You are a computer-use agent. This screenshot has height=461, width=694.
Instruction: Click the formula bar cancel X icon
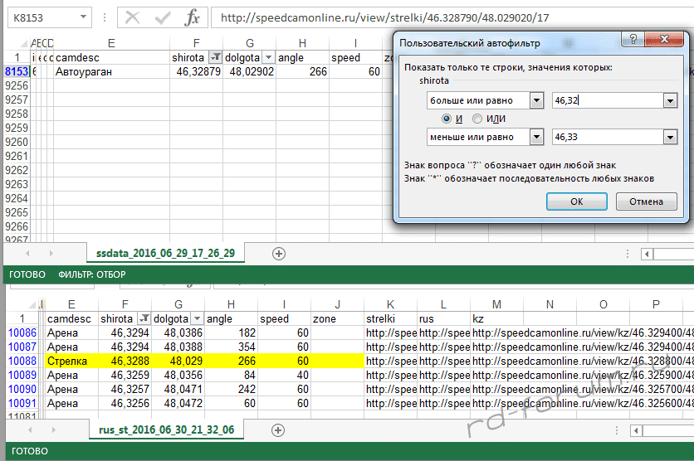pyautogui.click(x=133, y=17)
